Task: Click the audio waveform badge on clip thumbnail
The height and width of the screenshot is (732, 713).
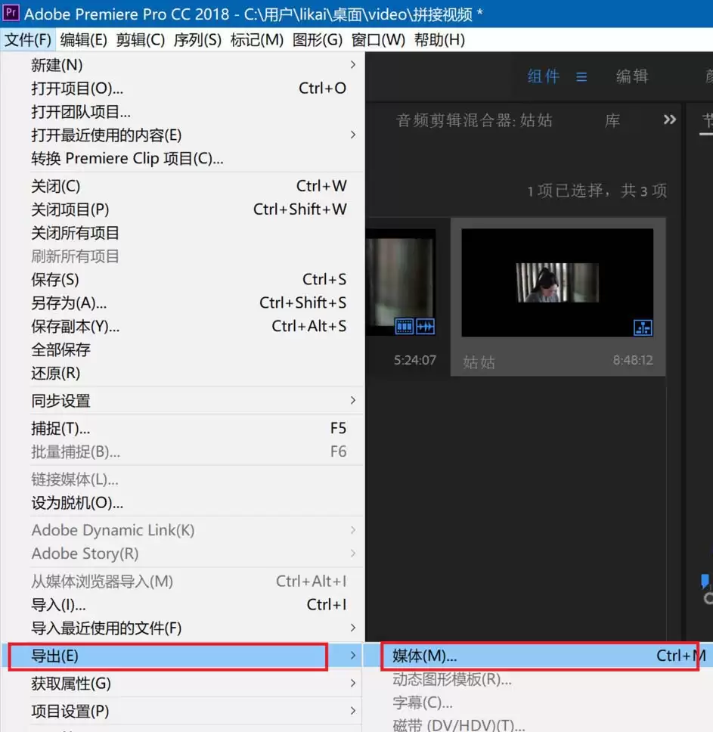Action: pos(425,327)
